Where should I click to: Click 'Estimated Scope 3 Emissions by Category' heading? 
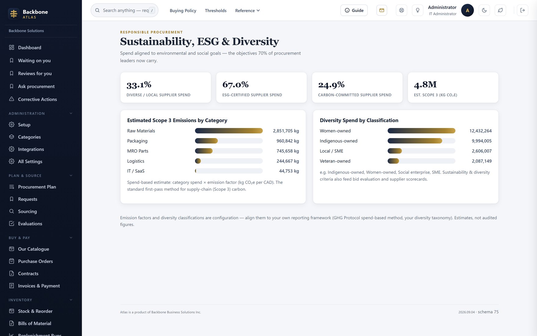(x=177, y=120)
